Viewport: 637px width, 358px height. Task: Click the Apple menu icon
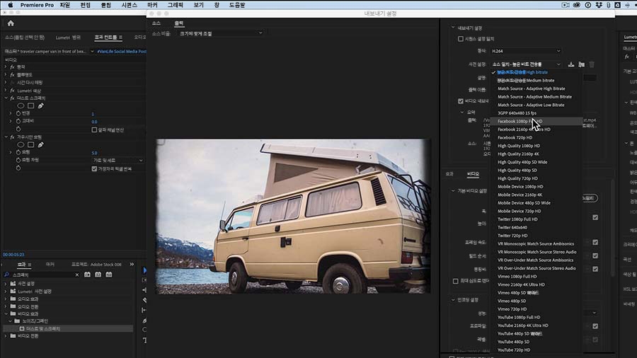pyautogui.click(x=10, y=5)
